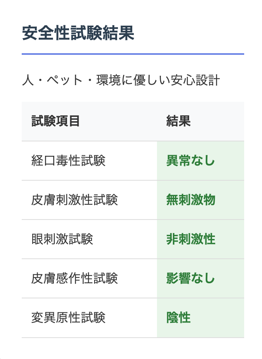Viewport: 262px width, 359px height.
Task: Click the 無刺激物 result cell
Action: (x=190, y=200)
